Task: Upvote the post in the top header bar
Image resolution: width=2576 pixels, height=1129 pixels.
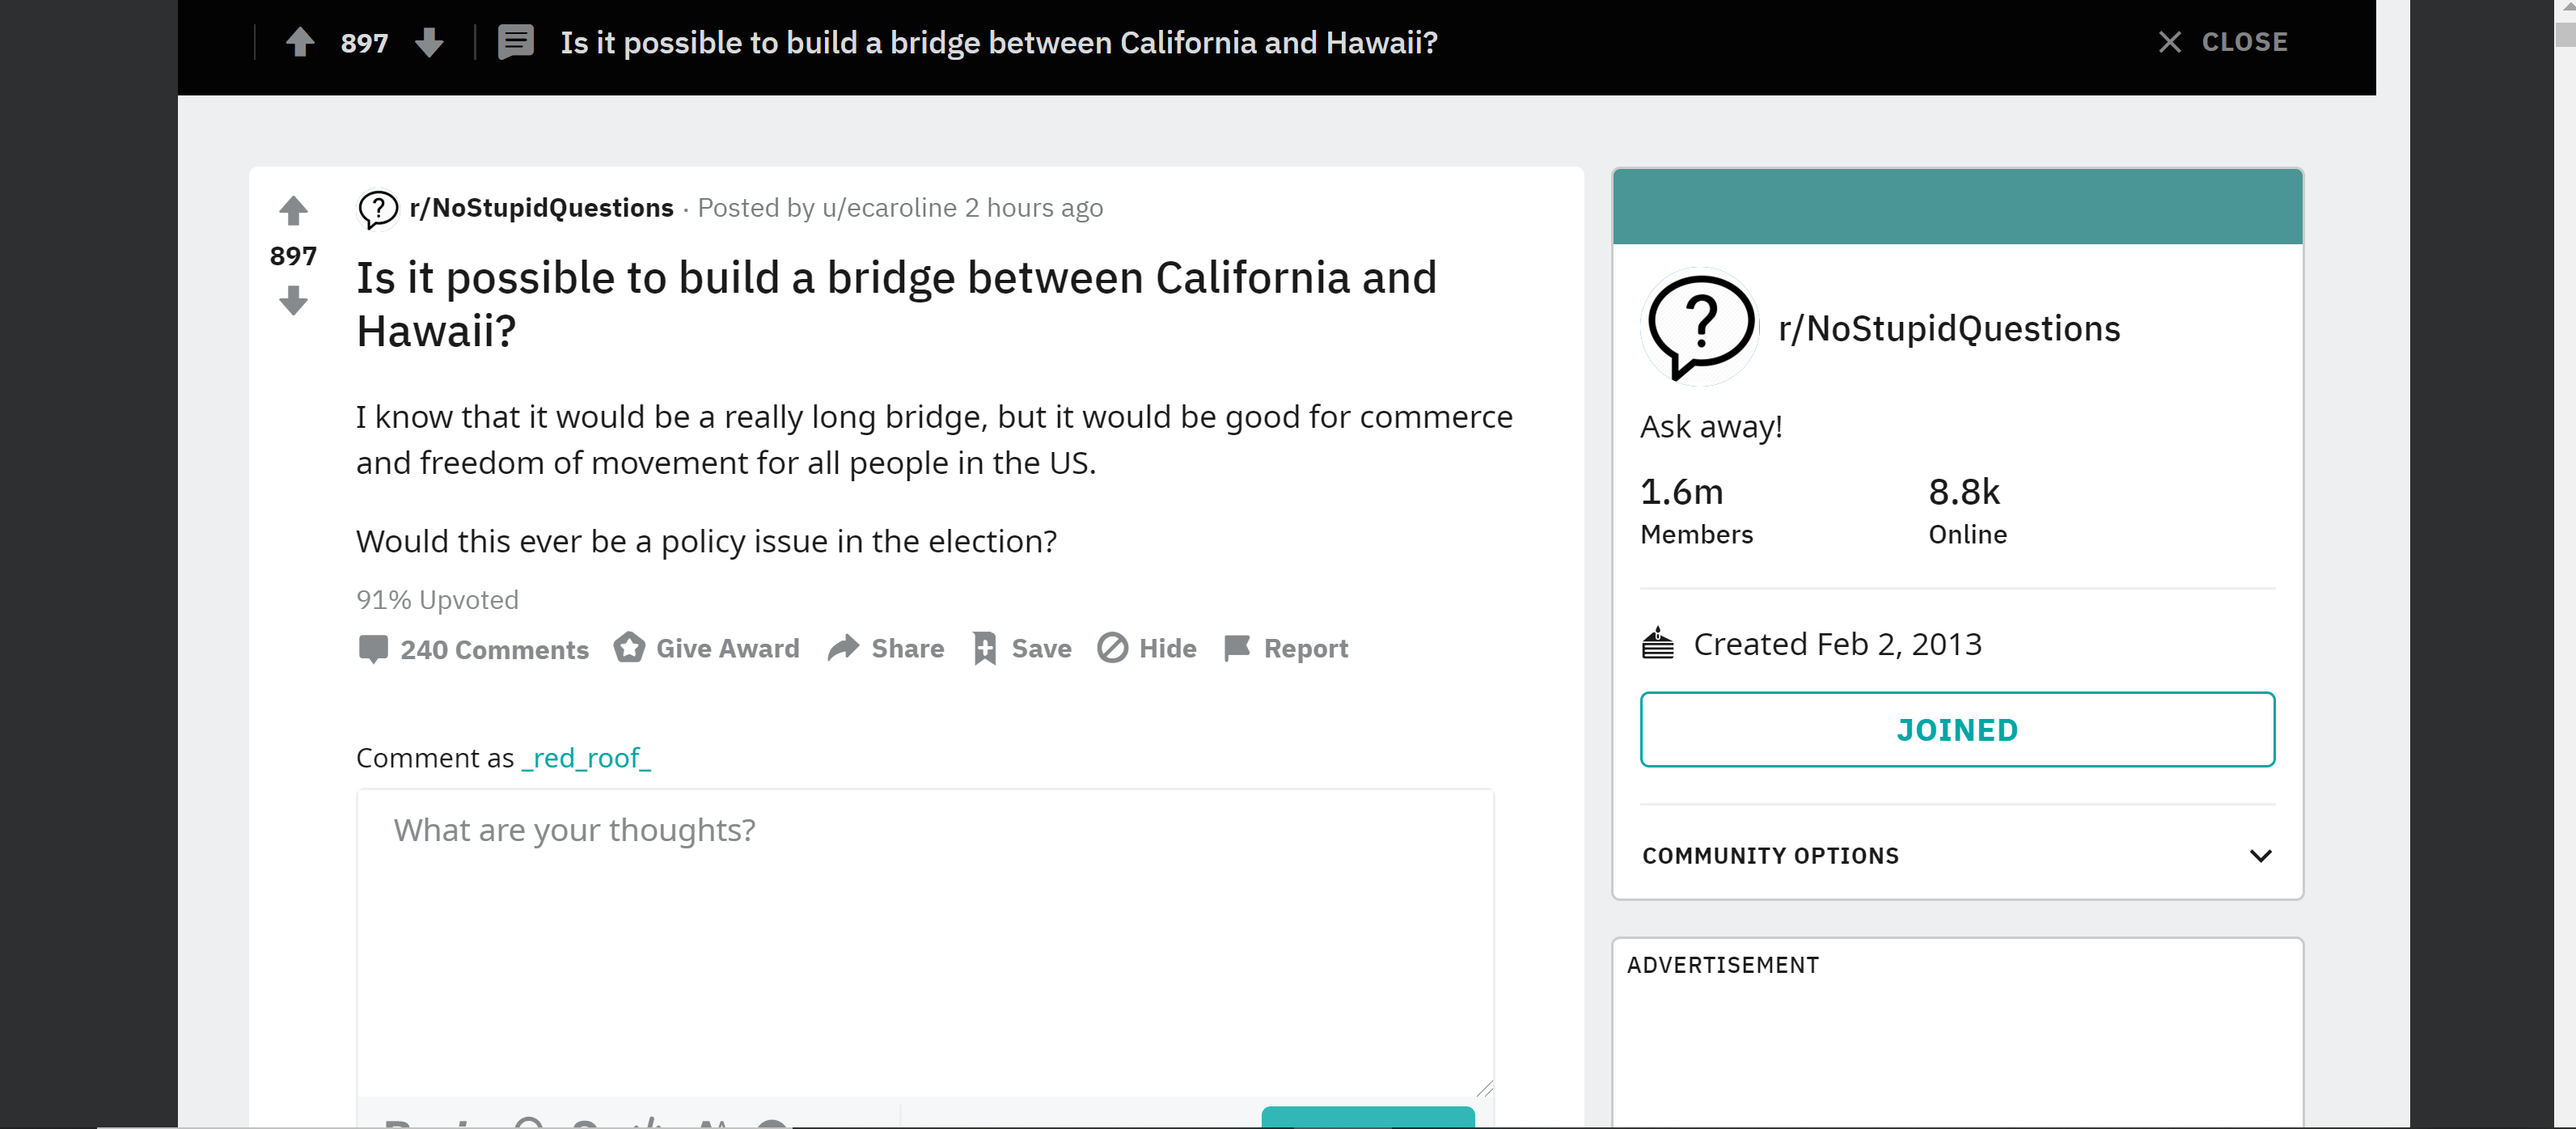Action: coord(300,42)
